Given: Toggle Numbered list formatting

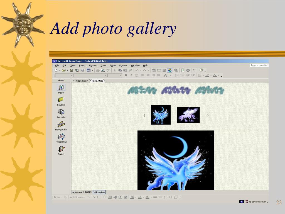Looking at the screenshot, I should 177,75.
